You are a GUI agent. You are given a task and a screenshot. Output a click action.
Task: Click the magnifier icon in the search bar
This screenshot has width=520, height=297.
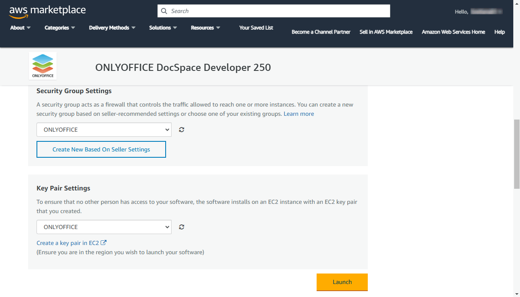coord(164,10)
